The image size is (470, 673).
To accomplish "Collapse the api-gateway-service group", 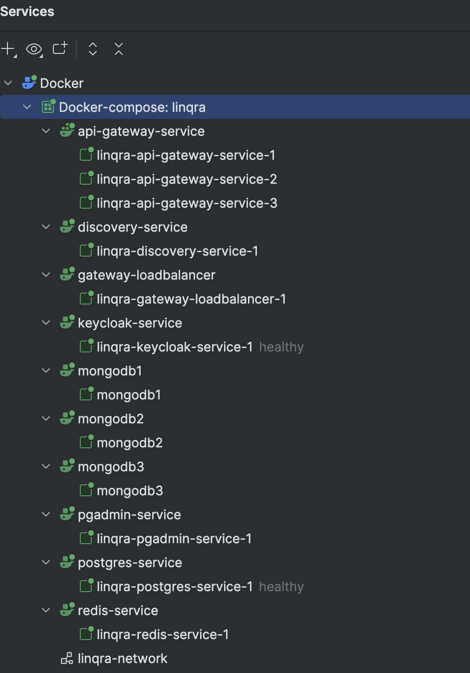I will (46, 131).
